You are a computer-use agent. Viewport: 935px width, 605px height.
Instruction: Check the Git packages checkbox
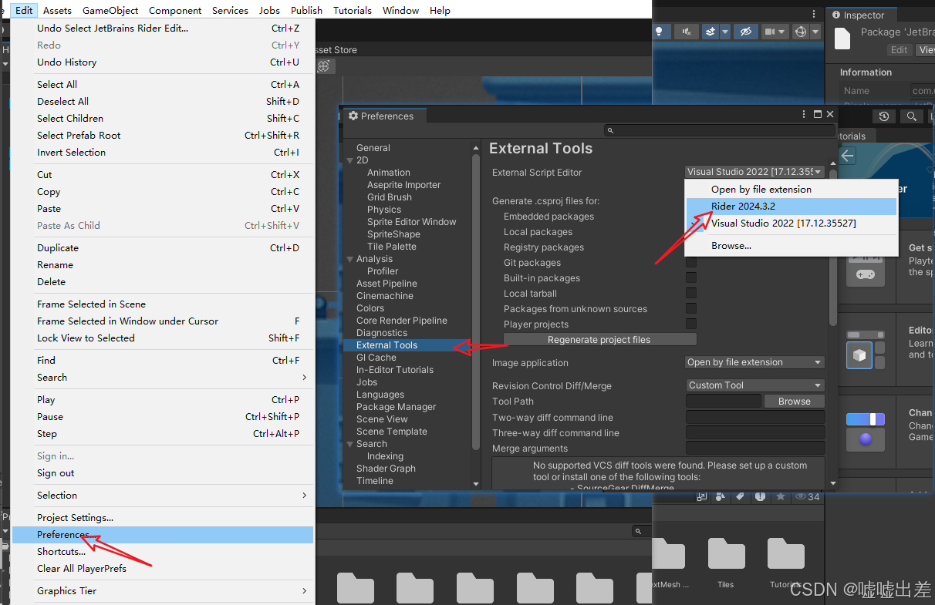click(691, 263)
